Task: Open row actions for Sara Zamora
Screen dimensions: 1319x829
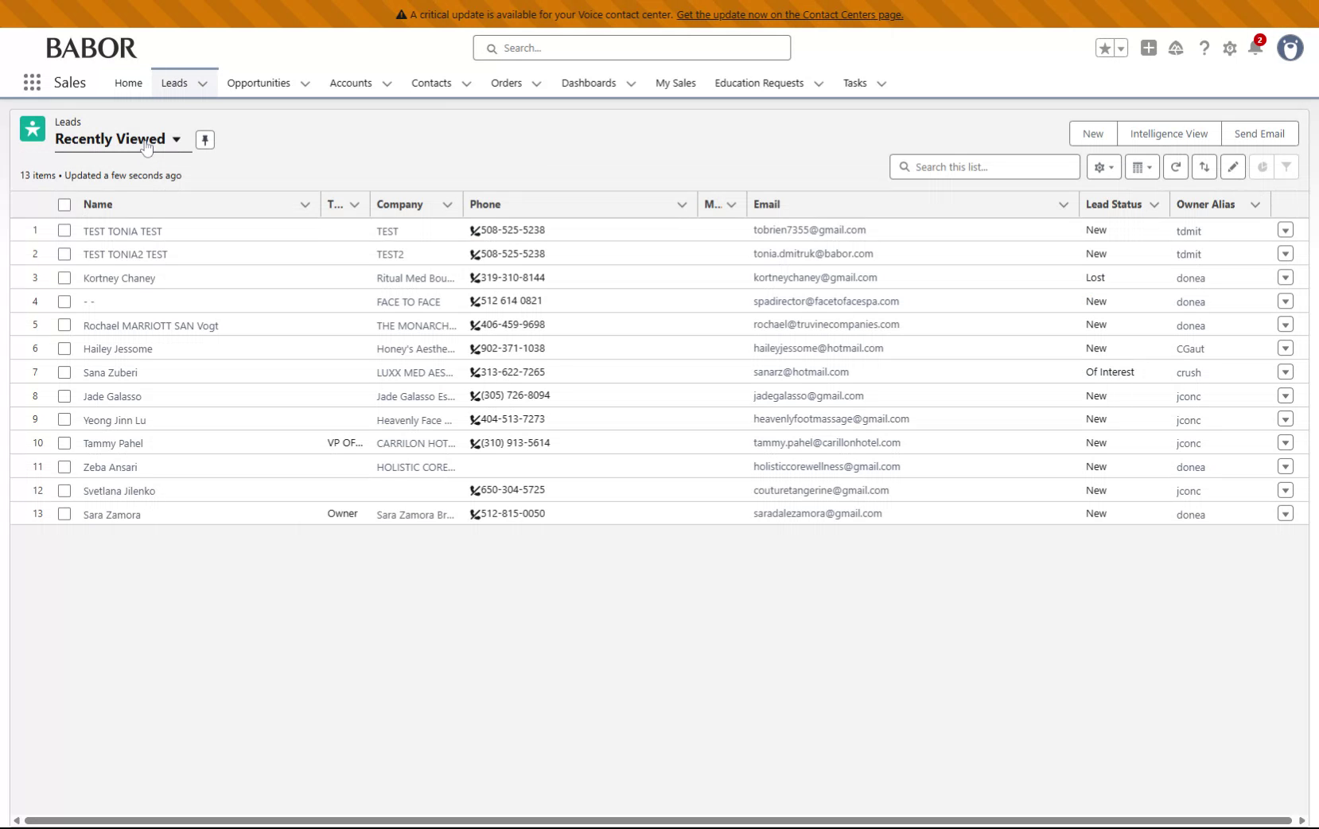Action: pyautogui.click(x=1285, y=514)
